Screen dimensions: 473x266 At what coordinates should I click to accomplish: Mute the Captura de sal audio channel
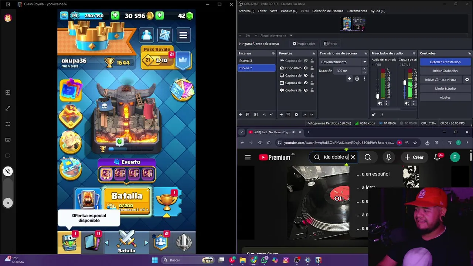(407, 103)
